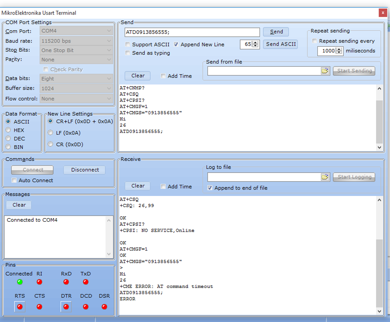Browse for log file folder icon

[x=325, y=177]
